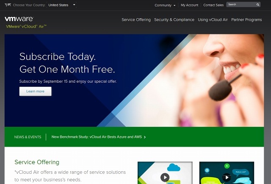Open Service Offering navigation menu
Viewport: 271px width, 184px height.
(x=136, y=20)
